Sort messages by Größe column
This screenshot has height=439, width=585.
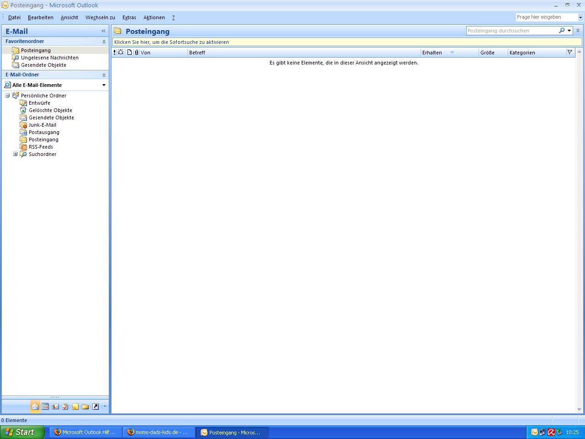(x=494, y=53)
